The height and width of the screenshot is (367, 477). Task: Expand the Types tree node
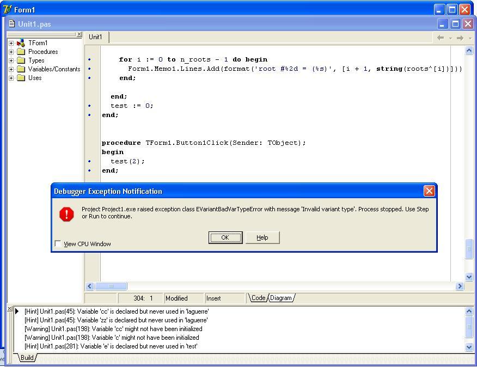click(11, 60)
